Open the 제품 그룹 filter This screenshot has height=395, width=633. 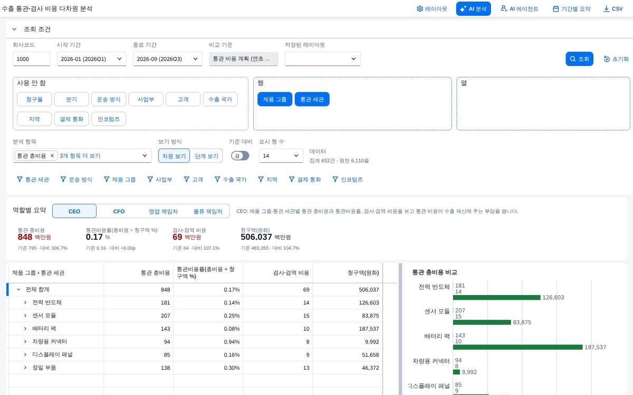point(120,180)
